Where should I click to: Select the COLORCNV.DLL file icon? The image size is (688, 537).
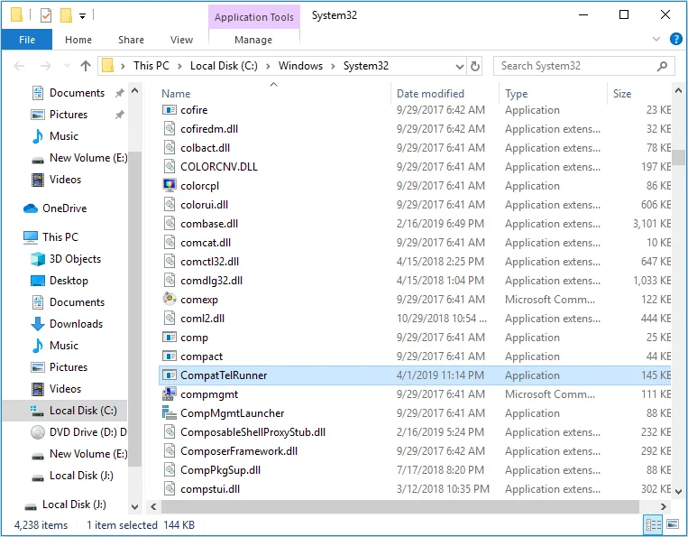pyautogui.click(x=170, y=166)
